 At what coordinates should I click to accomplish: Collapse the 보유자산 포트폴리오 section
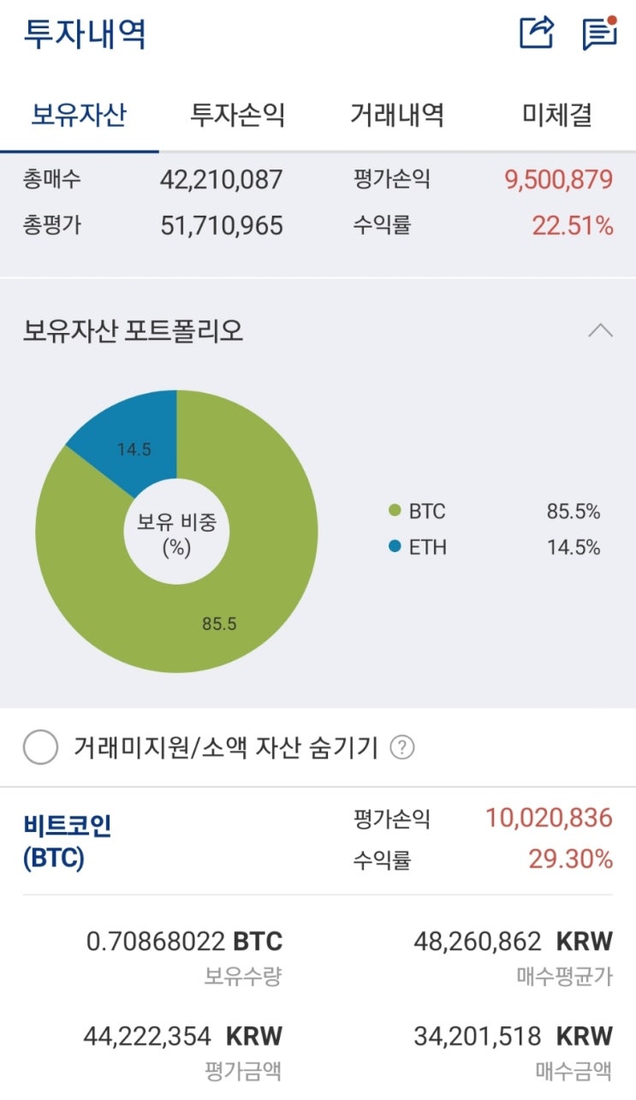point(600,330)
